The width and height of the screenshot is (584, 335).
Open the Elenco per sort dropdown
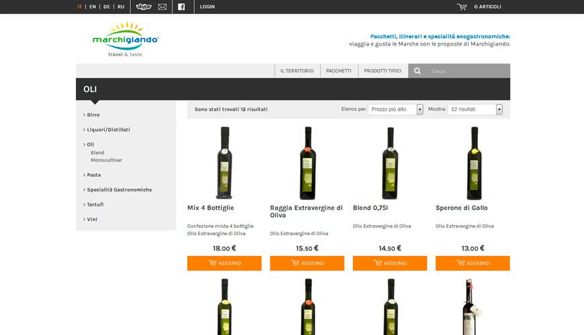[x=395, y=109]
